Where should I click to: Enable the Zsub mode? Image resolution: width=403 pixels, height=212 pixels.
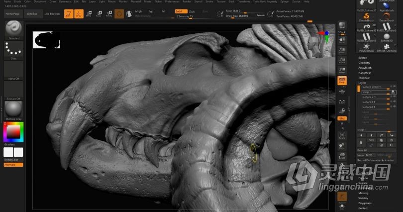pyautogui.click(x=192, y=11)
